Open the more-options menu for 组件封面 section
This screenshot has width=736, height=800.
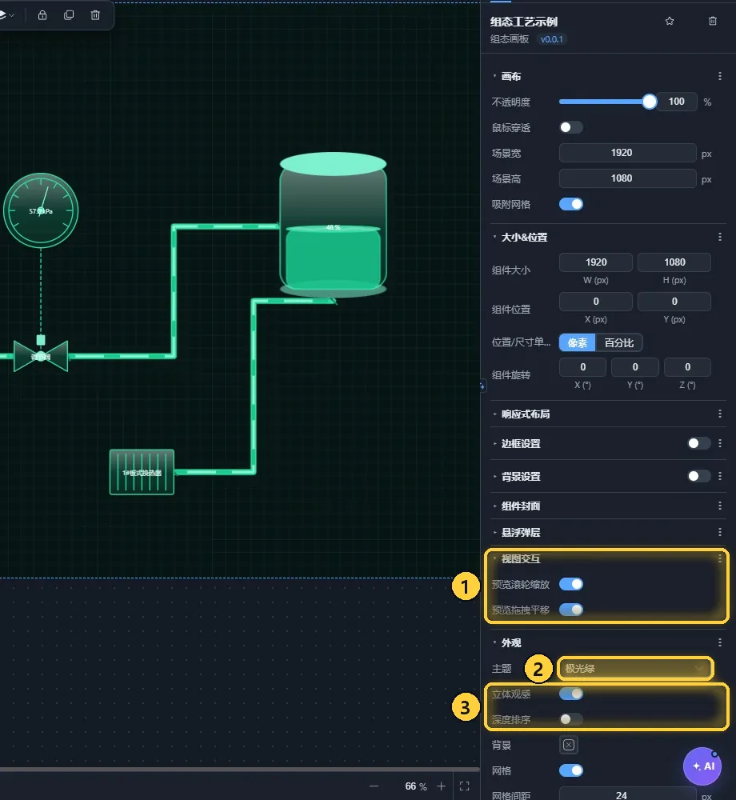(720, 506)
